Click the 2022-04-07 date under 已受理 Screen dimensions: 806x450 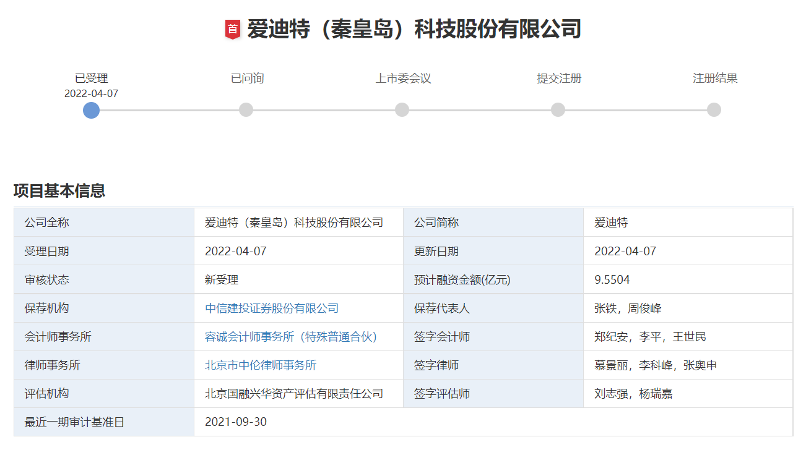coord(92,94)
